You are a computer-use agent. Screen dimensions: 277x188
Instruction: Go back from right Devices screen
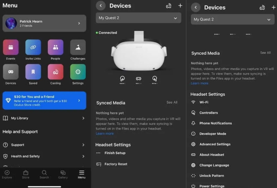[x=196, y=7]
